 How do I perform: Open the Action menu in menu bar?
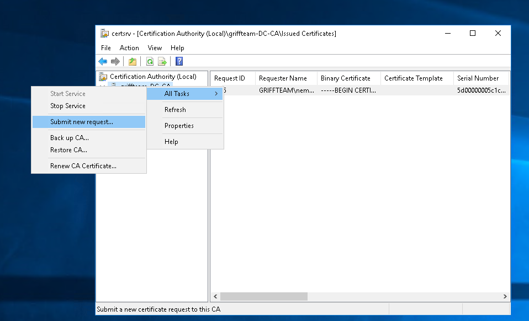129,48
